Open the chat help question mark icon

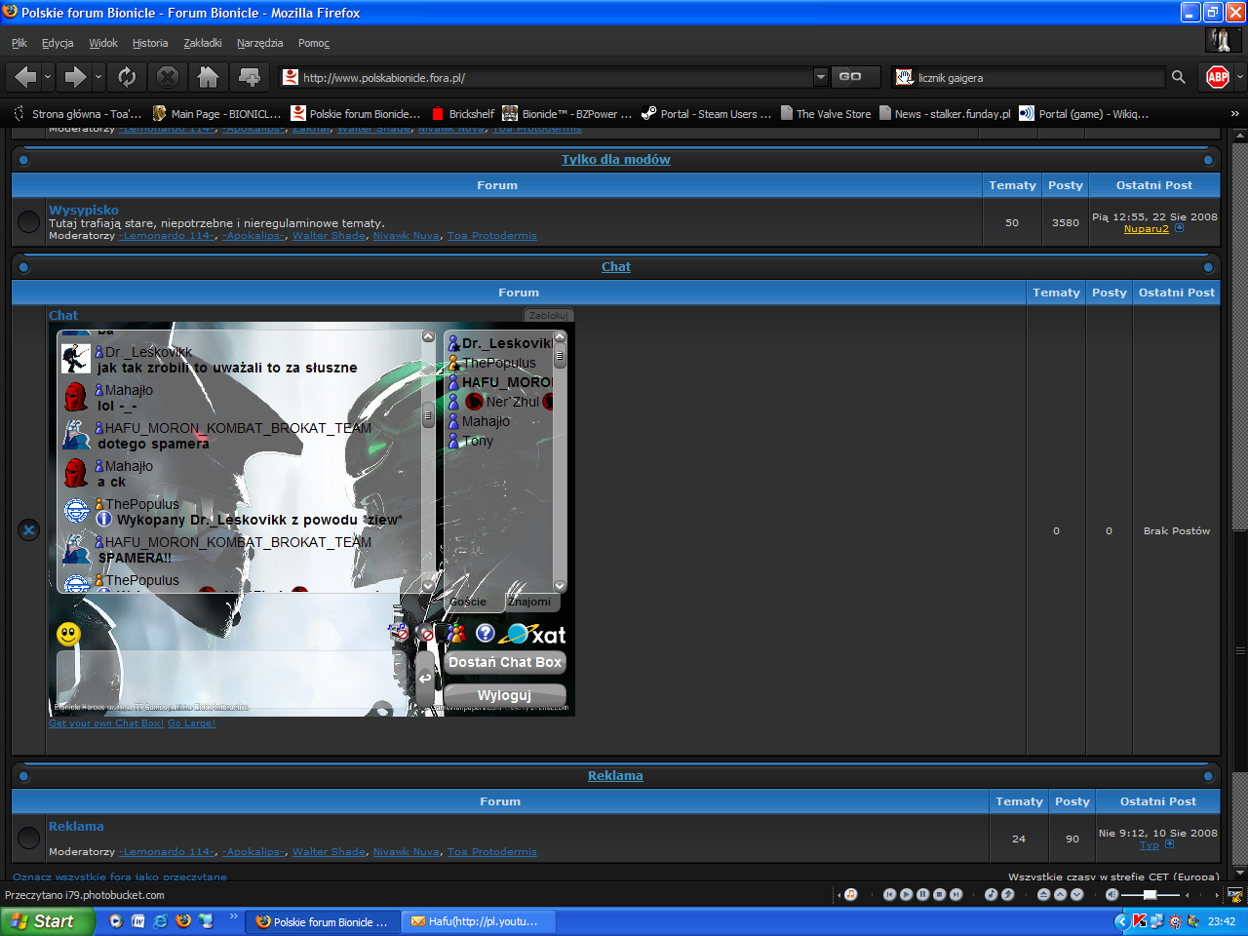[486, 634]
